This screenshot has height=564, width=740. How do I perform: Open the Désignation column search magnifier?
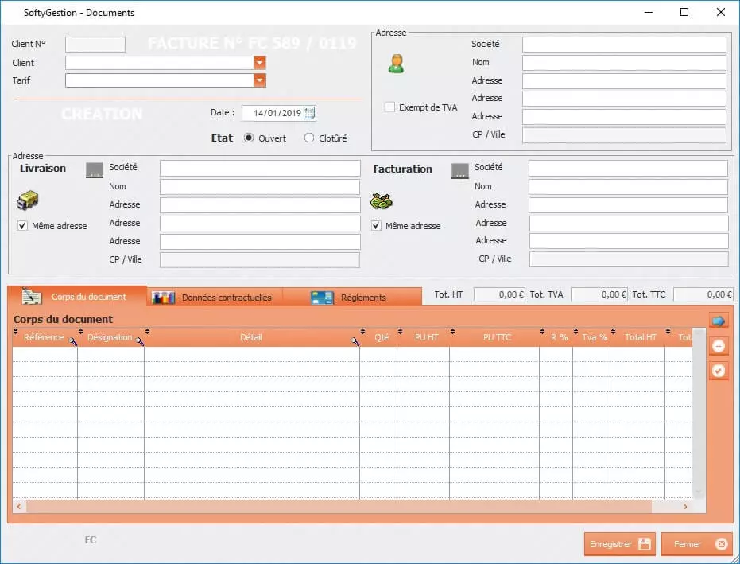coord(140,341)
